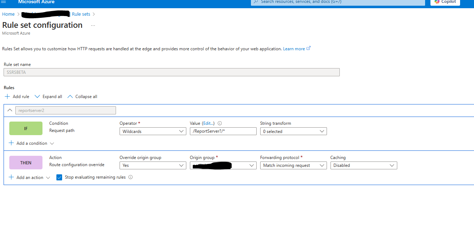Click the Request path condition text
The width and height of the screenshot is (474, 241).
point(62,130)
